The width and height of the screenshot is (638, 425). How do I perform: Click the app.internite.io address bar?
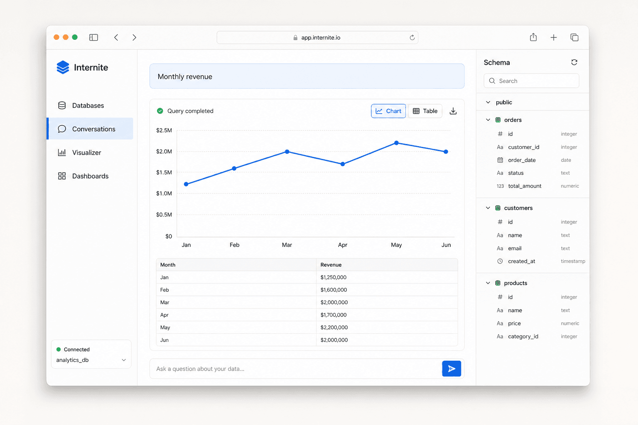coord(317,37)
